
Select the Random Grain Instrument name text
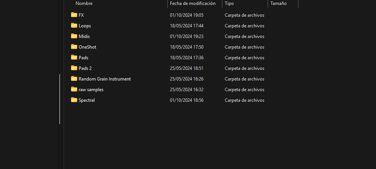click(105, 79)
